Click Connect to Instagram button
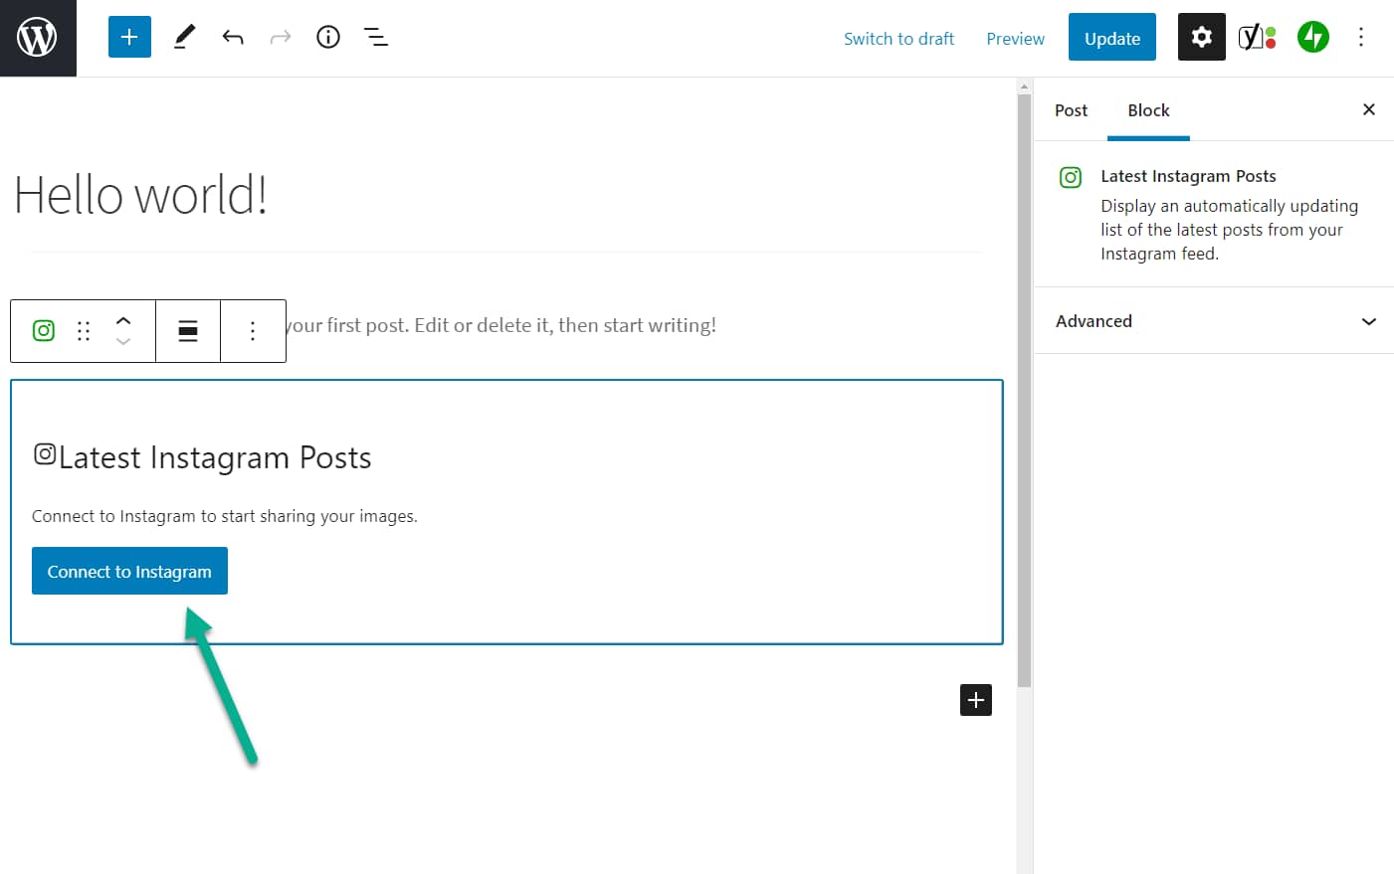 click(129, 571)
